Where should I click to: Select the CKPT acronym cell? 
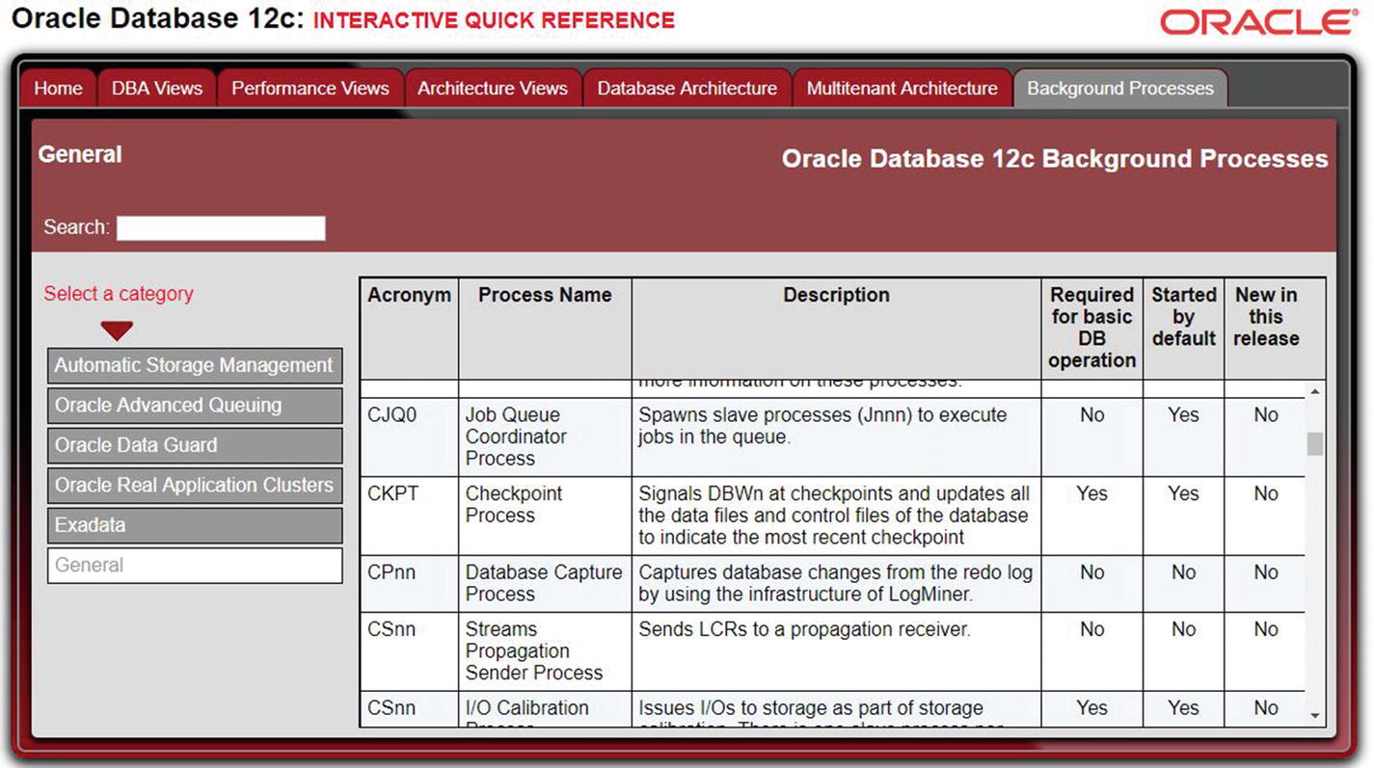pos(409,516)
